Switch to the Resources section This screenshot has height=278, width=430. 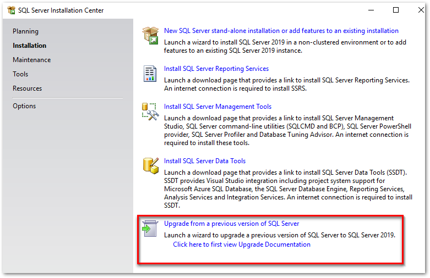(x=27, y=88)
